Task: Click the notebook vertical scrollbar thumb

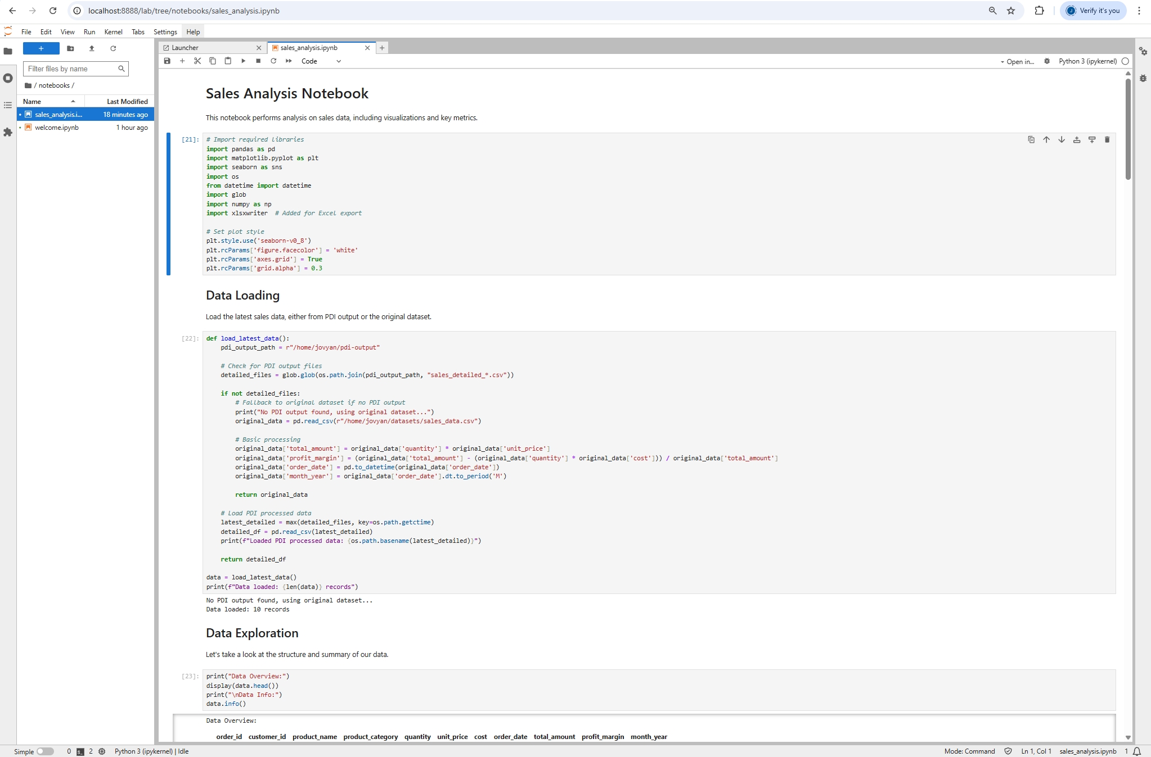Action: 1128,129
